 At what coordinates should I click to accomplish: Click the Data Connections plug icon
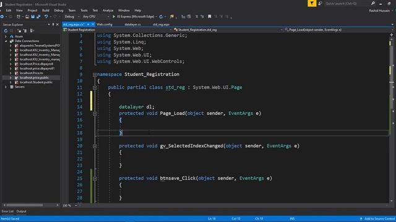(x=12, y=41)
